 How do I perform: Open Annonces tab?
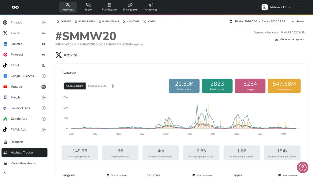click(151, 7)
